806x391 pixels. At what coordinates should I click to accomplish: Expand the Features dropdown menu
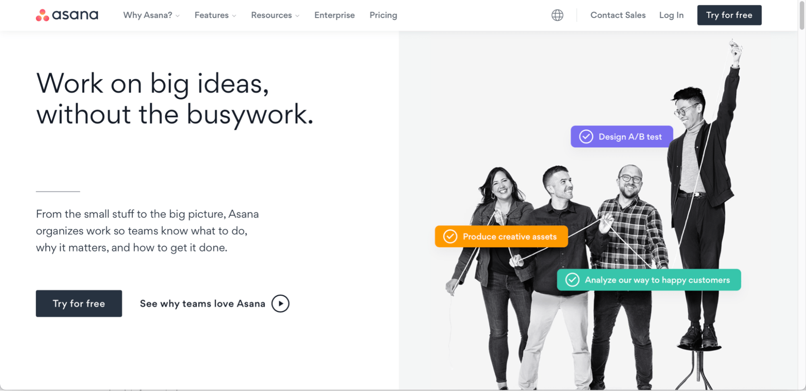pyautogui.click(x=215, y=15)
